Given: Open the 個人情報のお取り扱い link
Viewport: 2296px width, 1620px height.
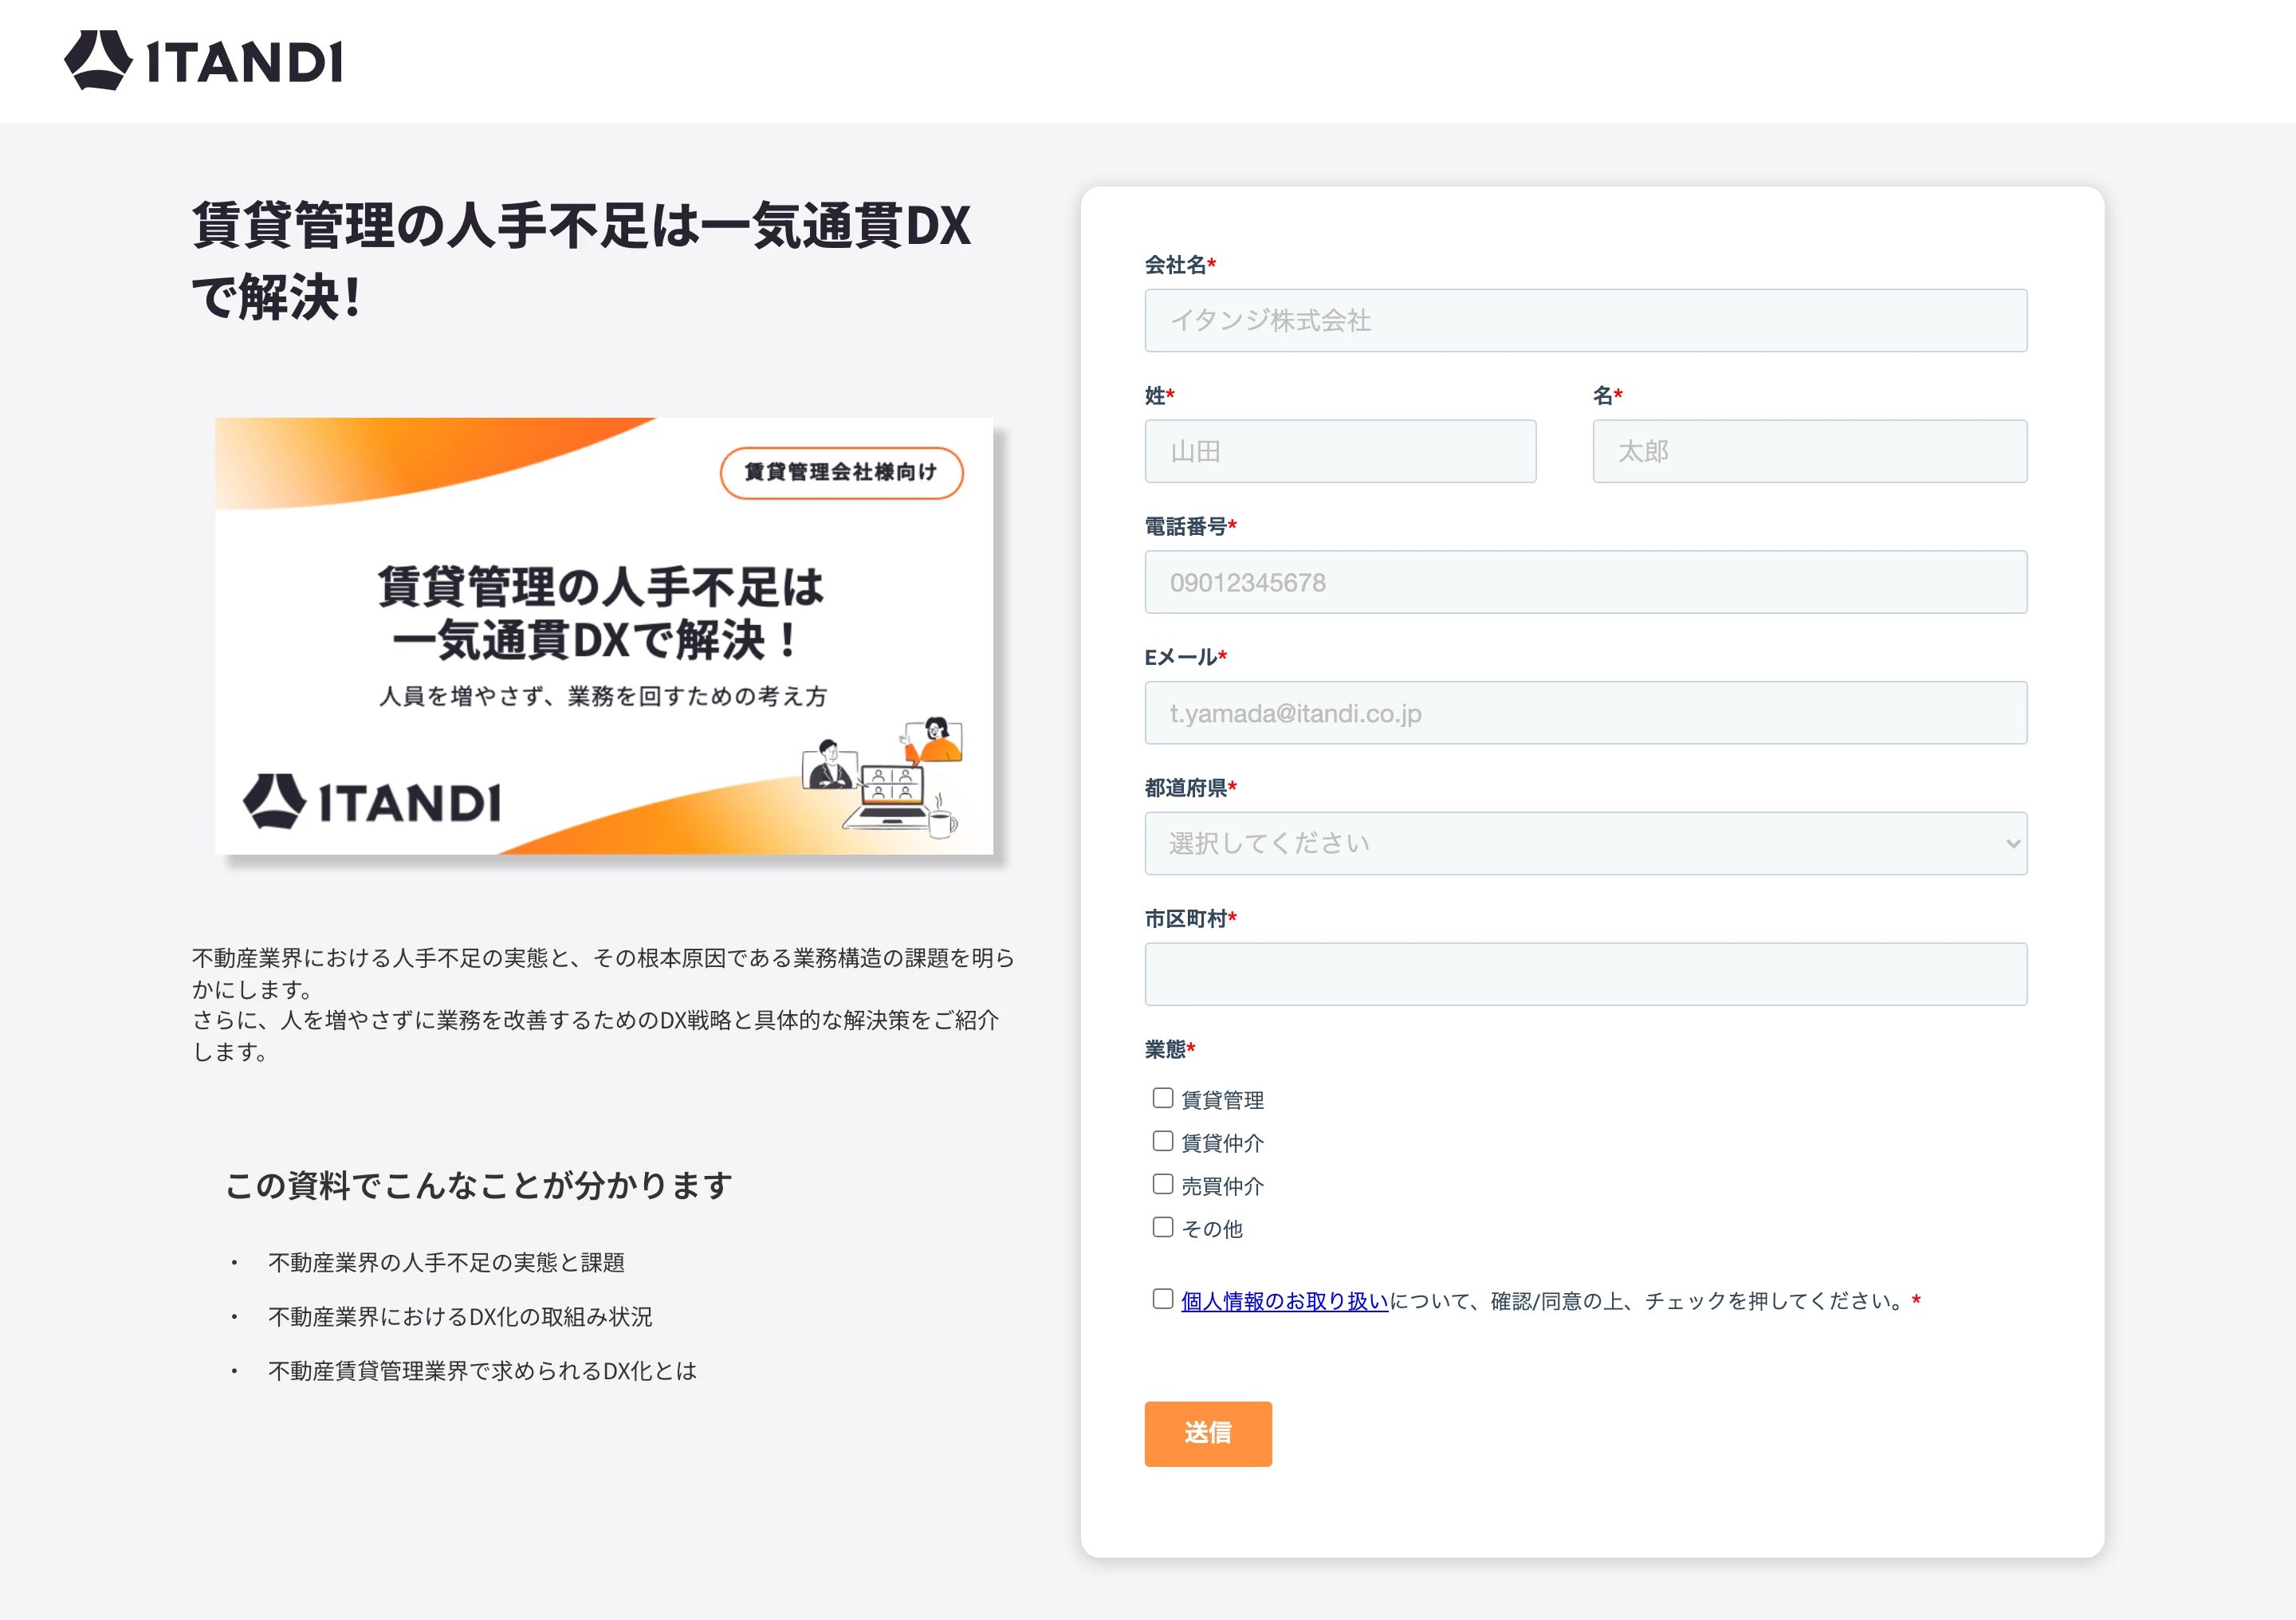Looking at the screenshot, I should pyautogui.click(x=1284, y=1301).
